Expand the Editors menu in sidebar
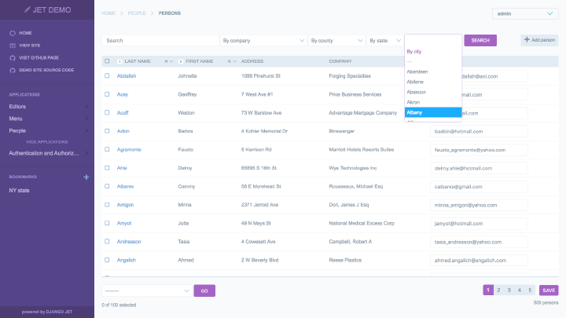The height and width of the screenshot is (318, 566). [47, 106]
